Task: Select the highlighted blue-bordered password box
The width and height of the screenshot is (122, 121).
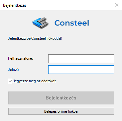Action: (x=81, y=70)
